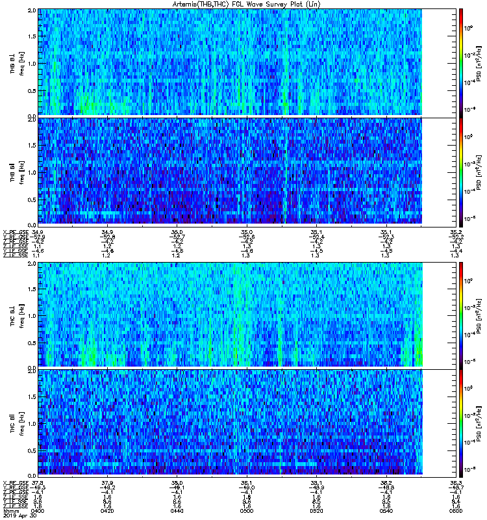Click the '0540' time tick label
Viewport: 487px width, 520px height.
tap(386, 511)
